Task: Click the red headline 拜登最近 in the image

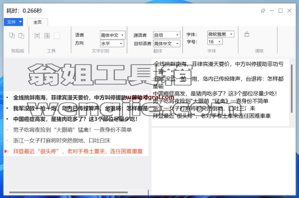Action: (78, 151)
